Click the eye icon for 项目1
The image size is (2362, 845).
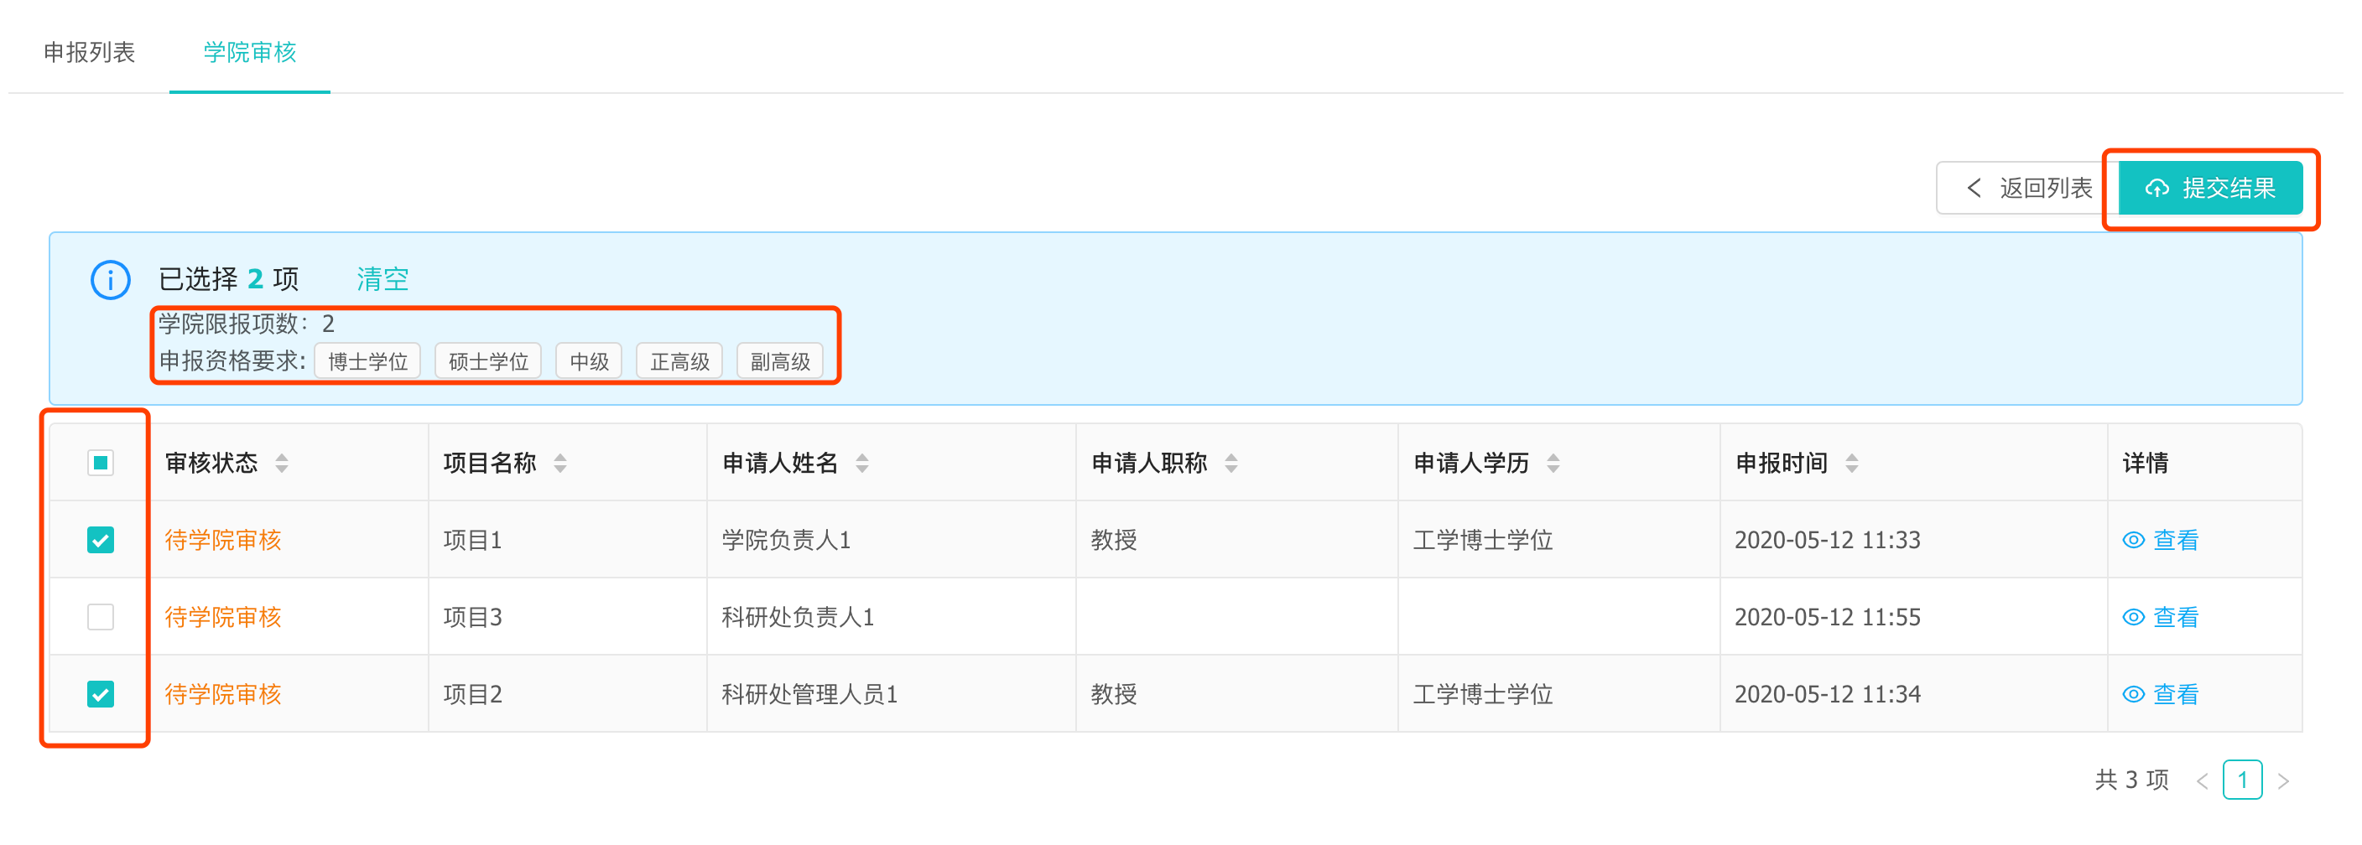click(2133, 540)
